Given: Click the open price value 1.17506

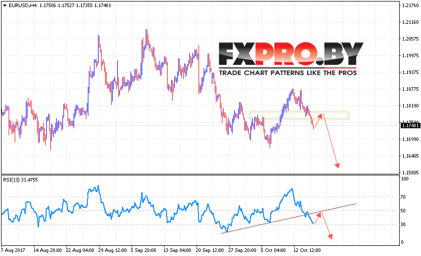Looking at the screenshot, I should [48, 6].
